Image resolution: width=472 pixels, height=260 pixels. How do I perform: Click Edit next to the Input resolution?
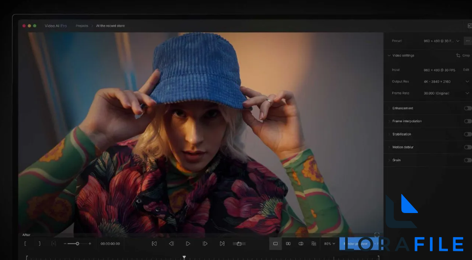466,70
